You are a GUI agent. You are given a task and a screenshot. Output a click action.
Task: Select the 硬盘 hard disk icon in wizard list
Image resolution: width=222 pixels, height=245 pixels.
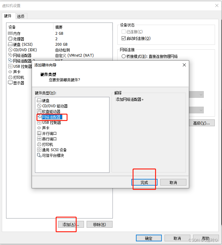click(39, 100)
